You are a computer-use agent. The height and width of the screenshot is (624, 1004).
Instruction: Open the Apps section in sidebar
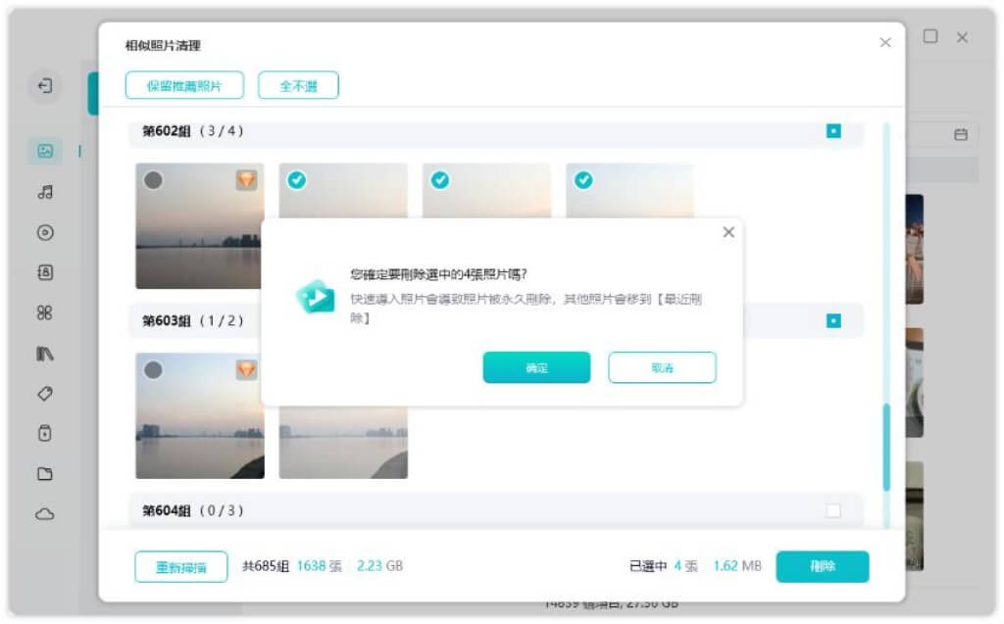(44, 313)
